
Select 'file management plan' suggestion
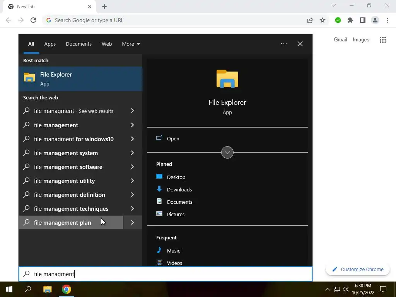71,222
